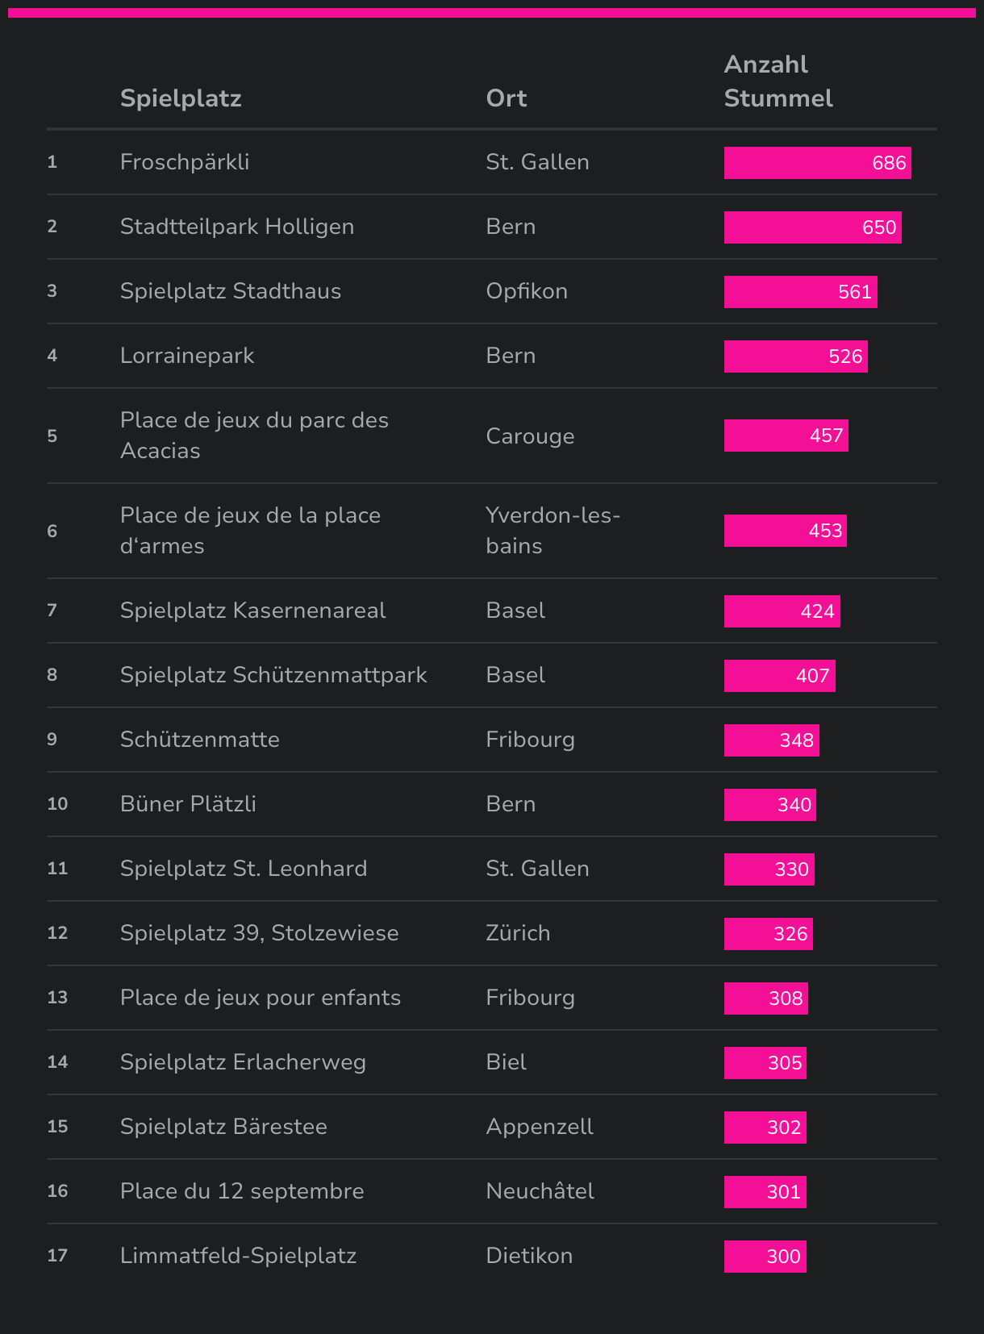Click the Ort column header

[x=506, y=98]
